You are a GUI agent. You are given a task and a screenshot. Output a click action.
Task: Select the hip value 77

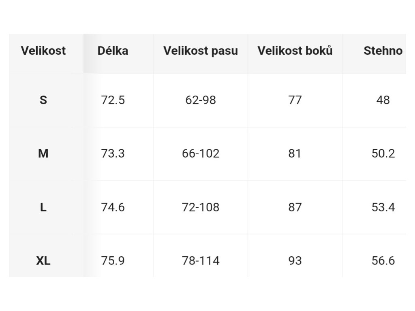(295, 100)
